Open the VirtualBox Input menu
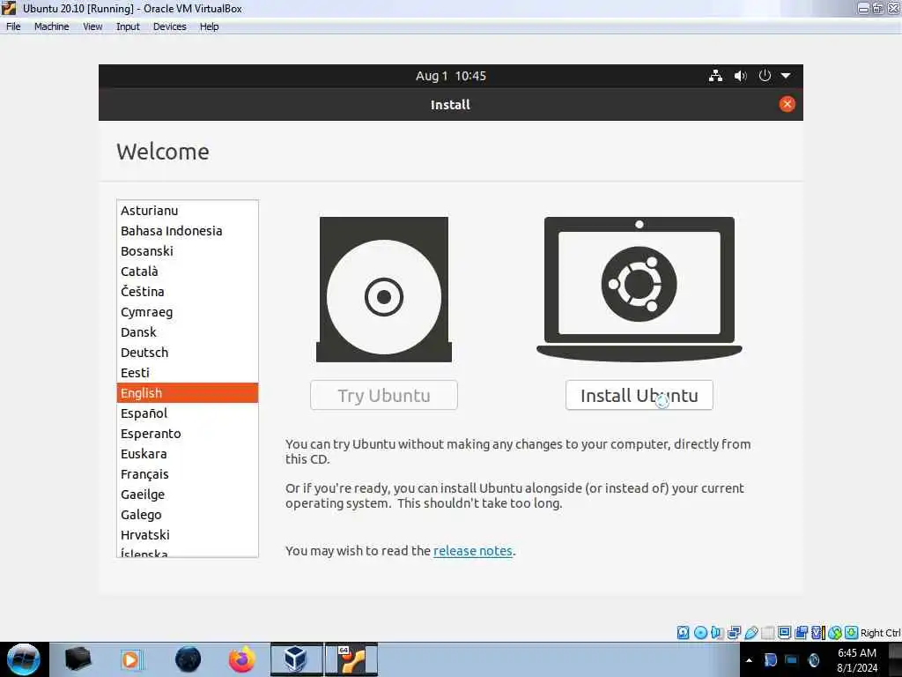The height and width of the screenshot is (677, 902). coord(128,26)
